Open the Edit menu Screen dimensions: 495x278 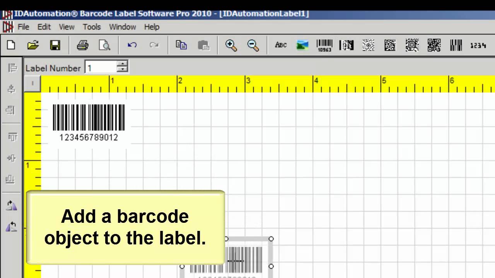44,27
